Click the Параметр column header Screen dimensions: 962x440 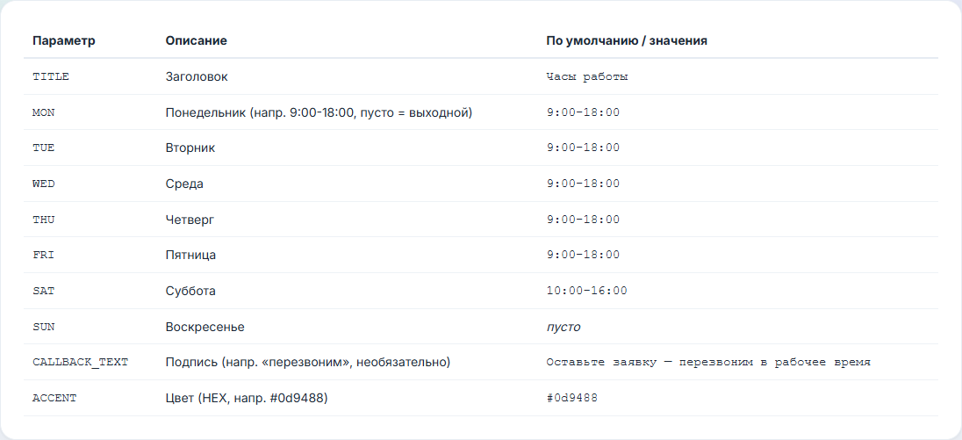point(64,41)
